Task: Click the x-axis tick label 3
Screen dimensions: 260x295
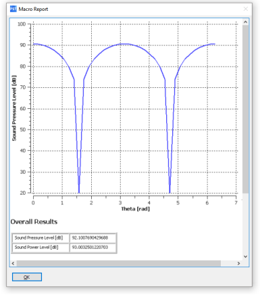Action: 120,203
